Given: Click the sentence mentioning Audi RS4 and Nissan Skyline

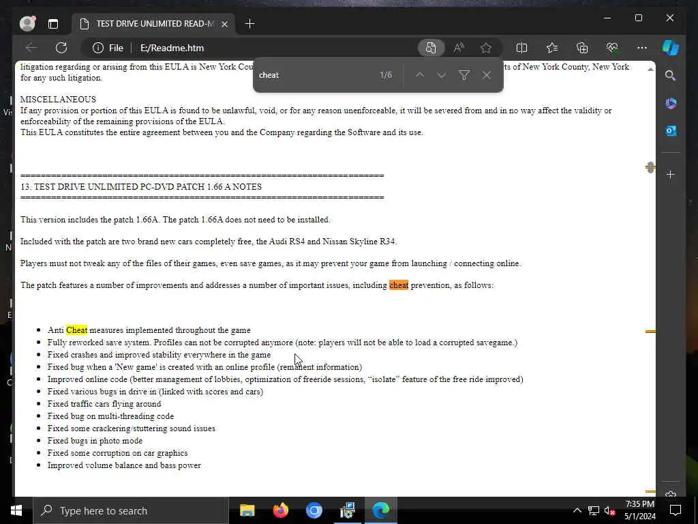Looking at the screenshot, I should pyautogui.click(x=209, y=242).
